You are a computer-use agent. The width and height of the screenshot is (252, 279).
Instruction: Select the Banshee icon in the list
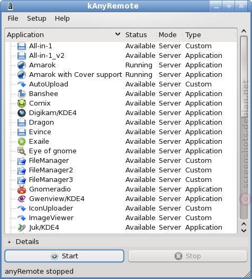(22, 94)
